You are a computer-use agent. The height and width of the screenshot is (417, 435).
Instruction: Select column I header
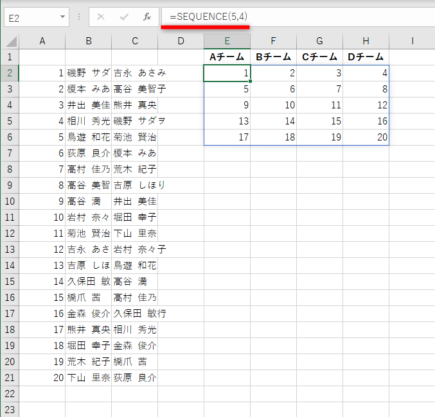[413, 41]
